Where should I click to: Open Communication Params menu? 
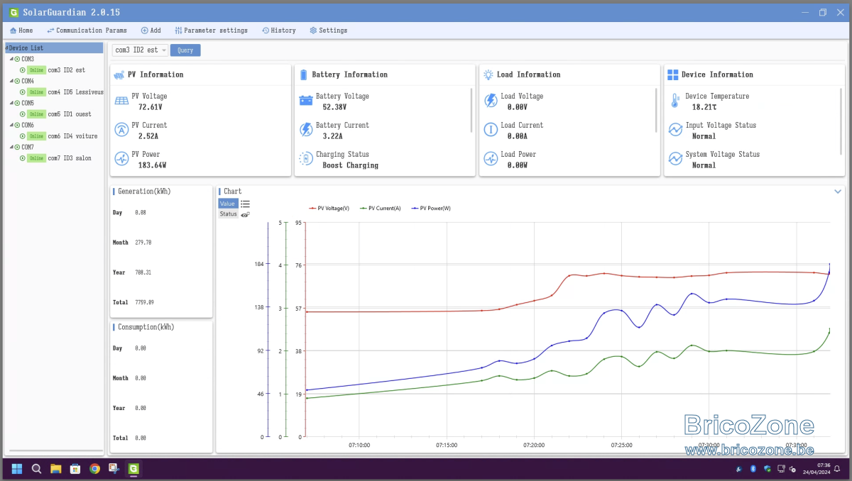click(x=87, y=31)
